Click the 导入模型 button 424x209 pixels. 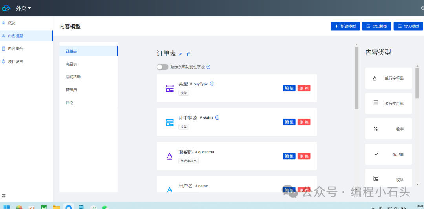pyautogui.click(x=408, y=26)
